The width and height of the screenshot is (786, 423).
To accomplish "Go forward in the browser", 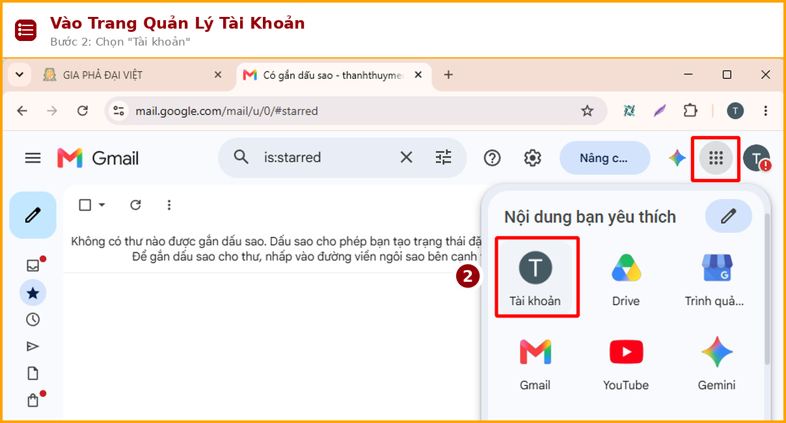I will click(x=52, y=111).
